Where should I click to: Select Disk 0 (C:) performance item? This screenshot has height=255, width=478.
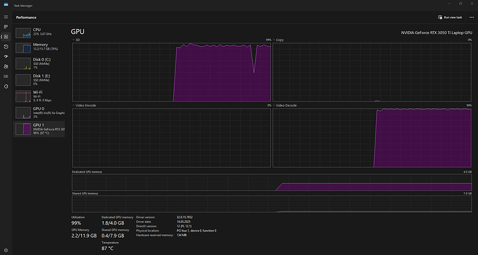pos(39,64)
